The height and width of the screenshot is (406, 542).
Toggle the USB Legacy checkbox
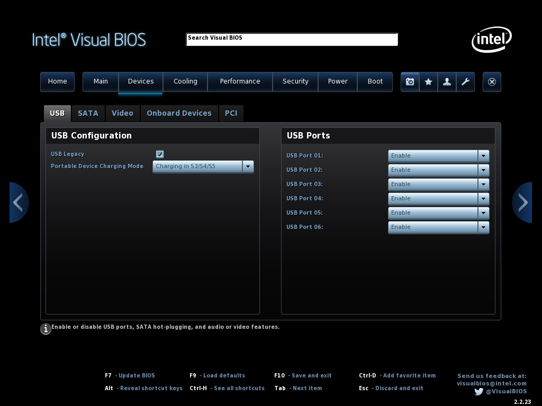[x=160, y=154]
